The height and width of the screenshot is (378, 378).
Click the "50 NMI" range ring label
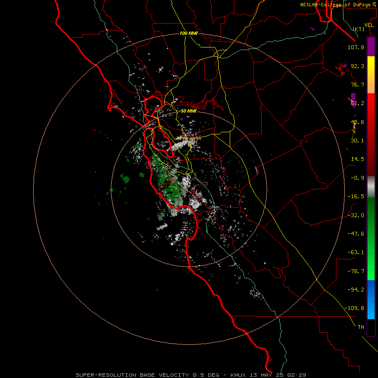(x=189, y=111)
